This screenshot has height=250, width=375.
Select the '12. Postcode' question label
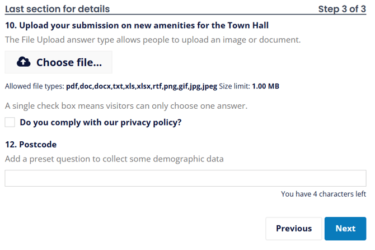tap(31, 145)
